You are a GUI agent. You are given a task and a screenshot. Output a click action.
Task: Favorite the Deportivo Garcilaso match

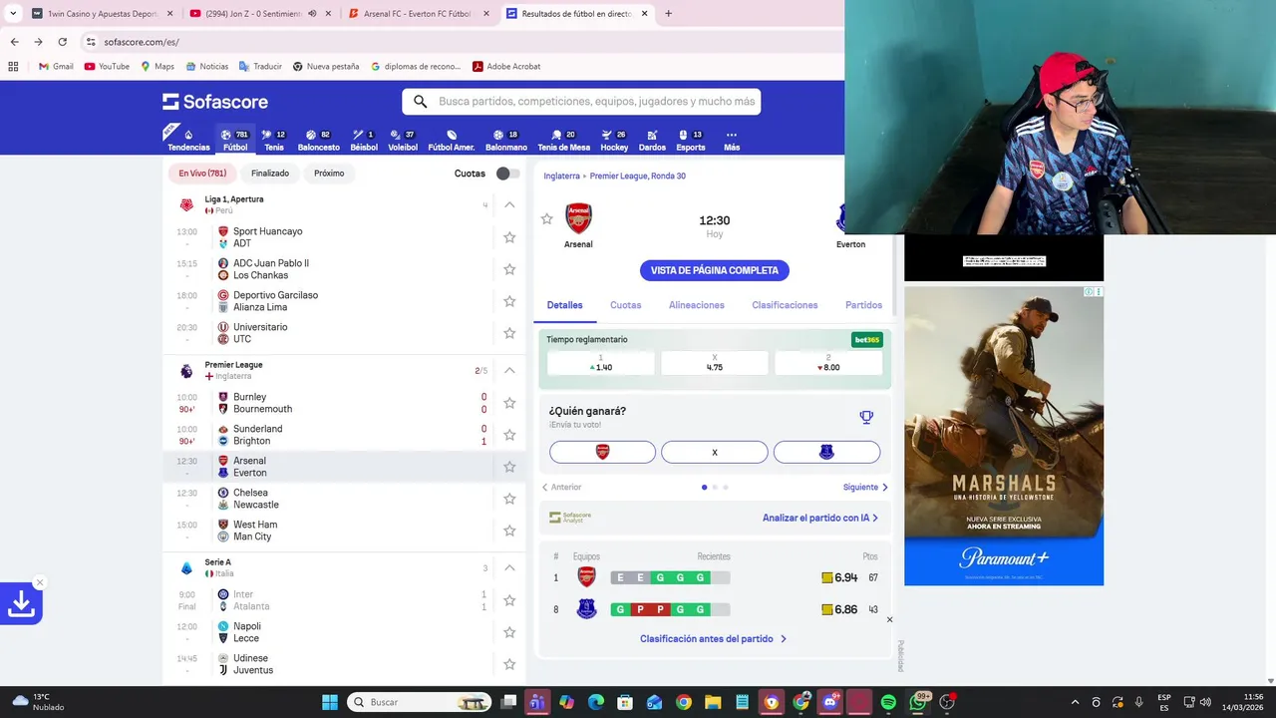pos(509,301)
